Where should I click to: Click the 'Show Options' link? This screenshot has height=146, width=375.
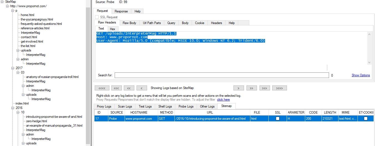pyautogui.click(x=361, y=75)
